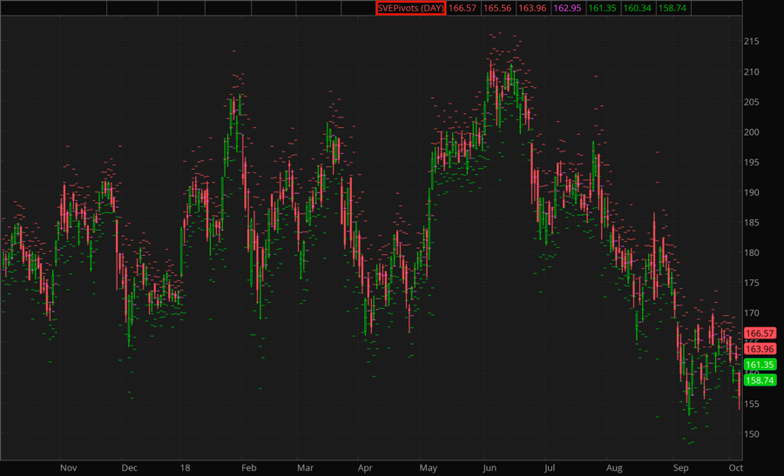
Task: Select the 158.74 value in the study header
Action: pos(672,8)
